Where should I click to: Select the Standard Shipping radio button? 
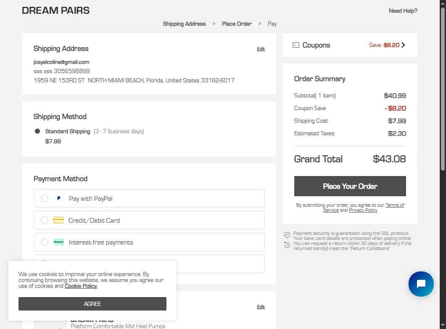pos(37,131)
